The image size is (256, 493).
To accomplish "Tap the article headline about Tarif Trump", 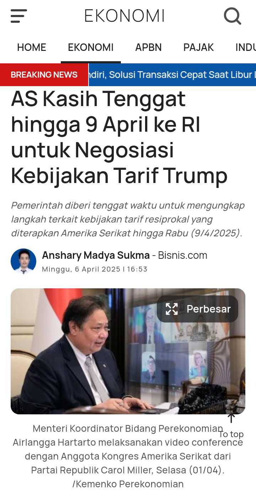I will point(119,137).
